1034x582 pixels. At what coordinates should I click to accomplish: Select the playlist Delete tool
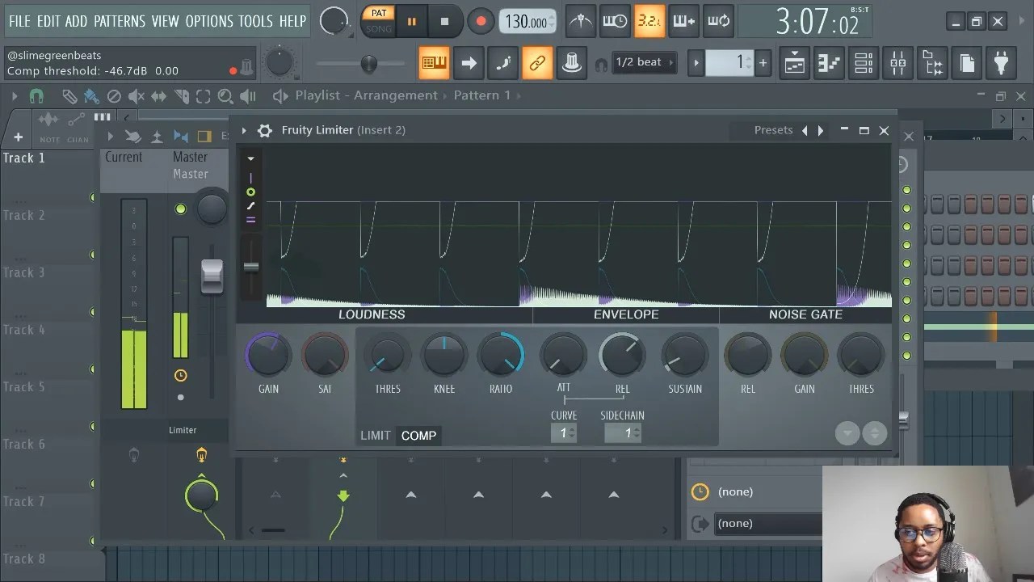pyautogui.click(x=114, y=96)
